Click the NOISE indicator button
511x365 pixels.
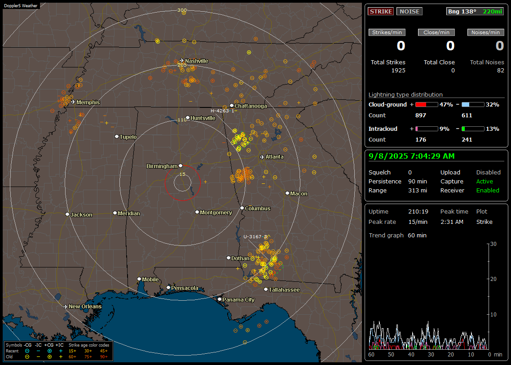tap(410, 11)
